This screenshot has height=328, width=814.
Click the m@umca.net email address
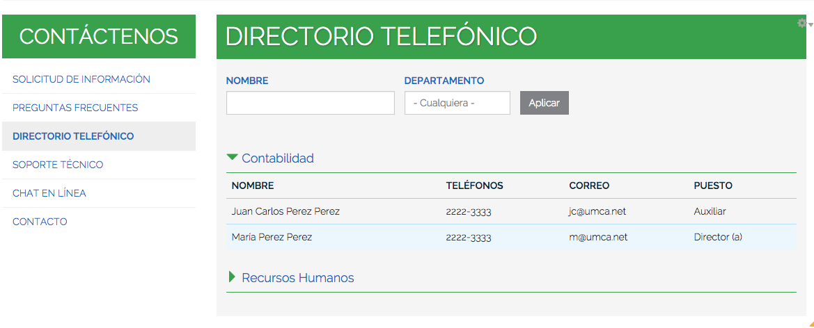597,237
